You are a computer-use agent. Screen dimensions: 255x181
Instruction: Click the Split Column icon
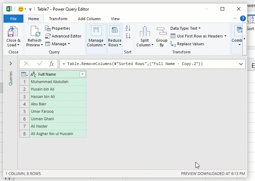coord(144,31)
